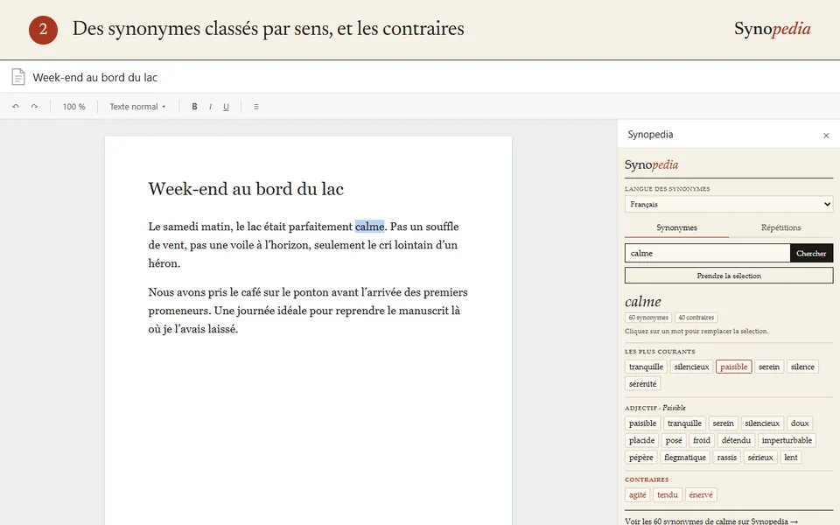Choose lent synonym chip

tap(791, 458)
